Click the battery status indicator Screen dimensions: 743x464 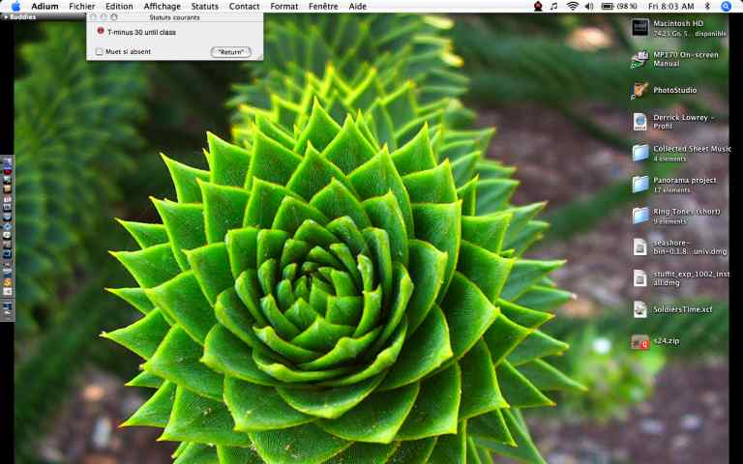619,6
